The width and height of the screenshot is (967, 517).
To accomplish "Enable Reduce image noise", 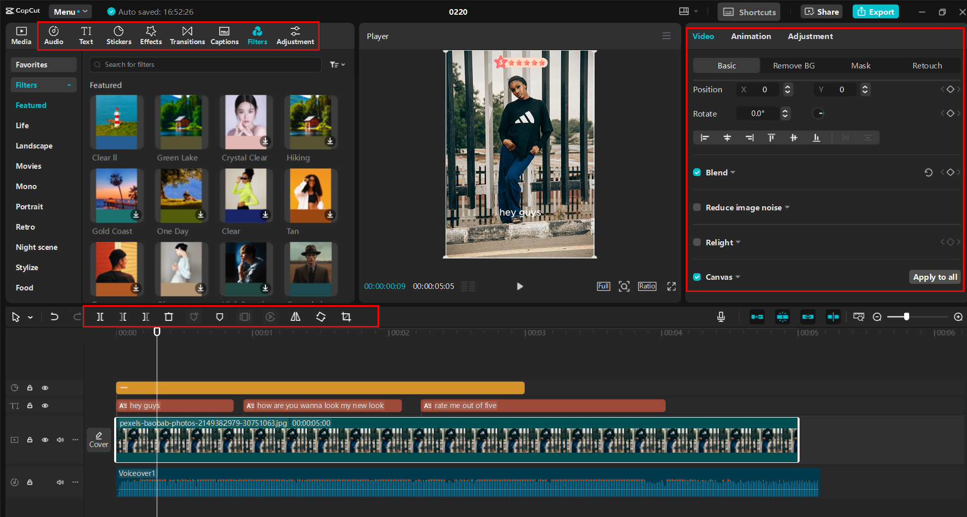I will coord(697,207).
